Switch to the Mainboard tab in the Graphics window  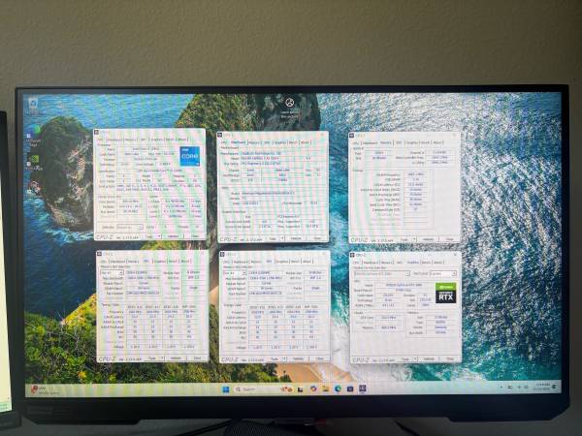point(373,262)
